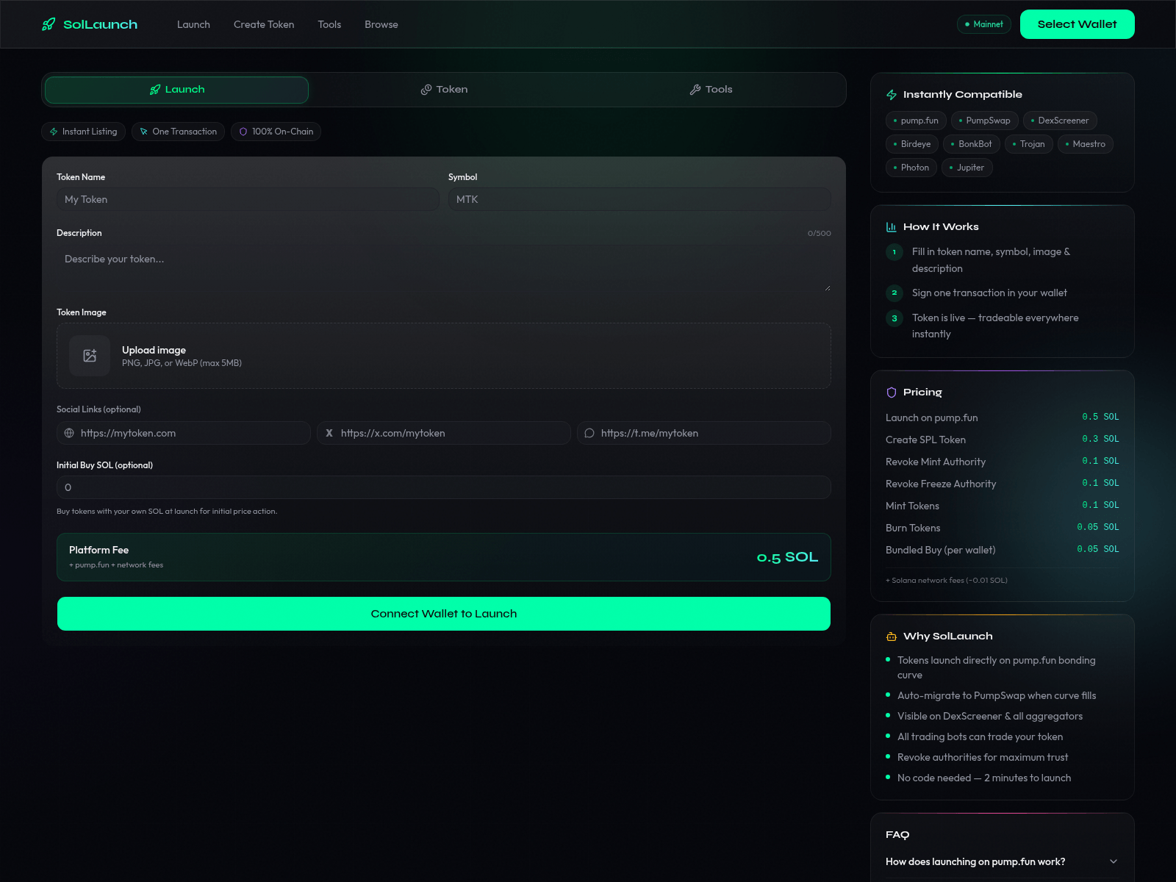Click the globe icon in website field

point(69,433)
